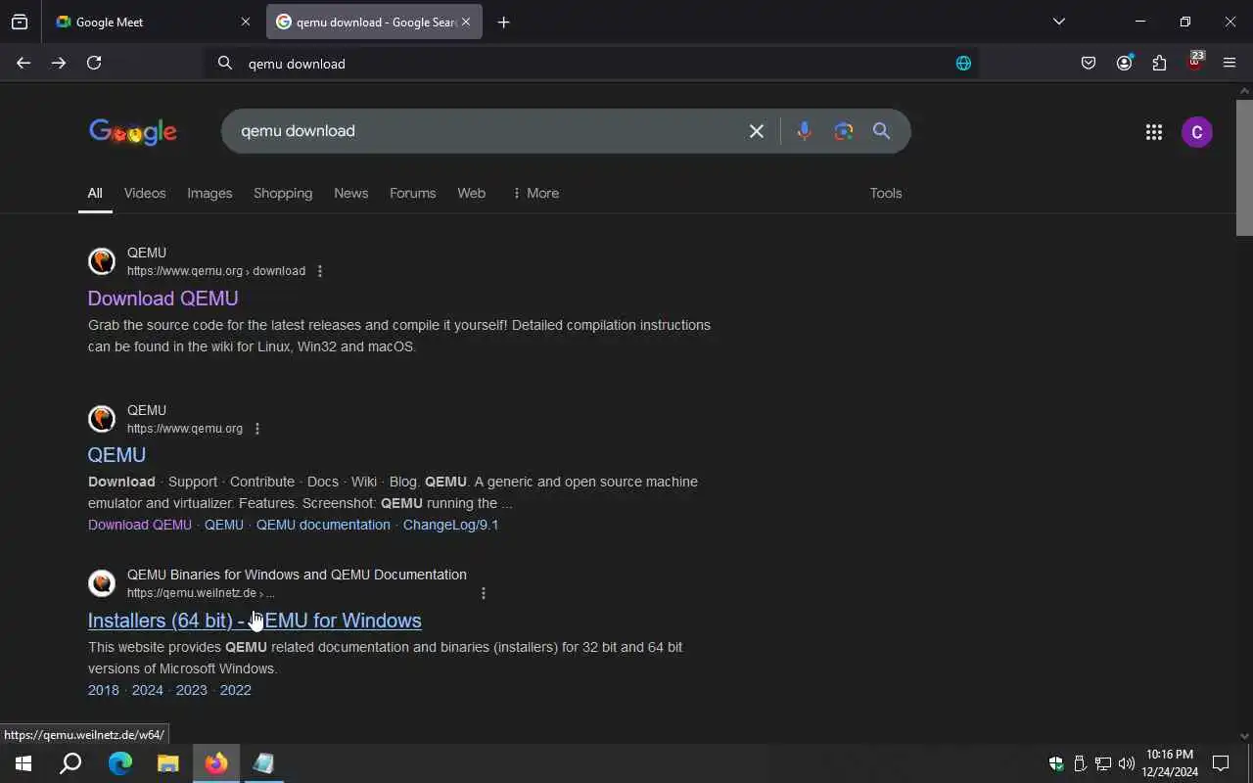
Task: Switch to Forums results
Action: click(x=412, y=193)
